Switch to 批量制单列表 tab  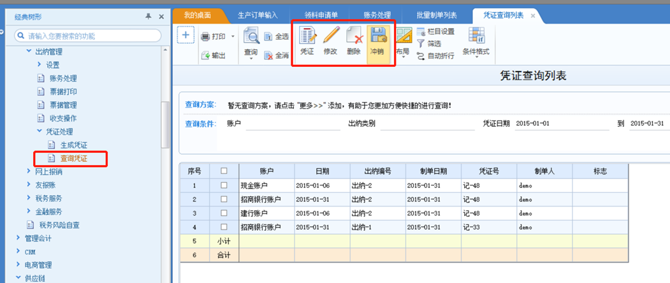coord(437,15)
